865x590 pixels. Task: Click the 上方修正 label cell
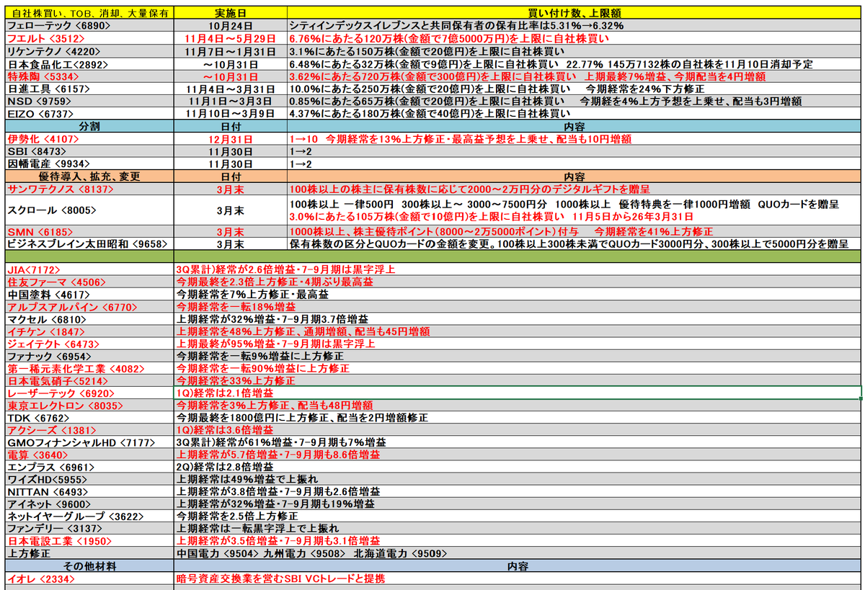[89, 554]
